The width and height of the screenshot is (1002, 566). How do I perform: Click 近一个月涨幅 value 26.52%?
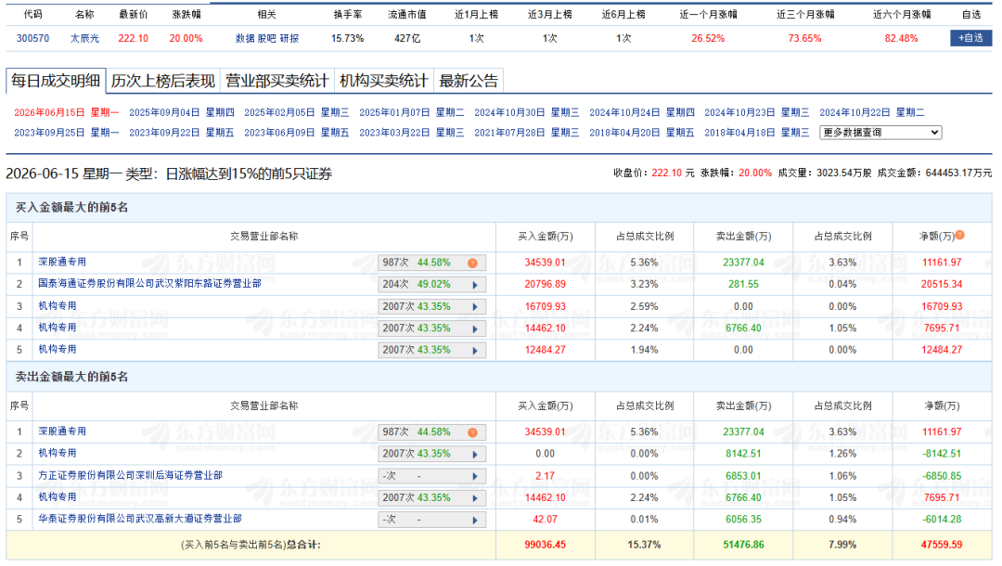tap(708, 38)
